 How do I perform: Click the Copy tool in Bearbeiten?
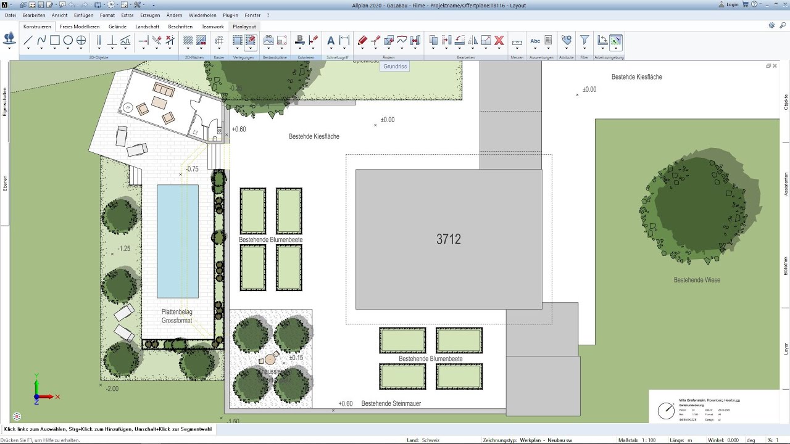pyautogui.click(x=433, y=41)
